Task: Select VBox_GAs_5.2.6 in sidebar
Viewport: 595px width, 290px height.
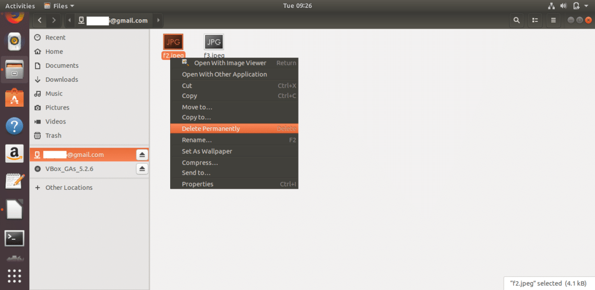Action: click(82, 168)
